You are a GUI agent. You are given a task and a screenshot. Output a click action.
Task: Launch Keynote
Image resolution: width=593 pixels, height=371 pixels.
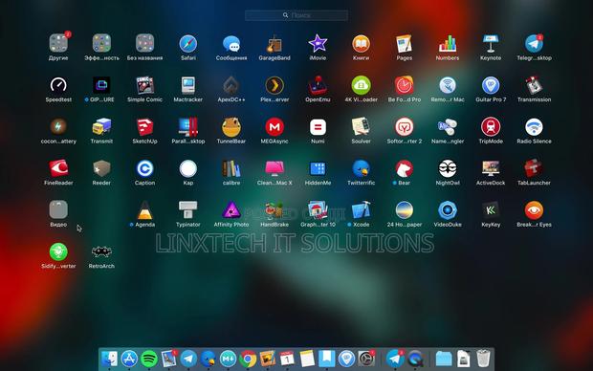[x=491, y=44]
